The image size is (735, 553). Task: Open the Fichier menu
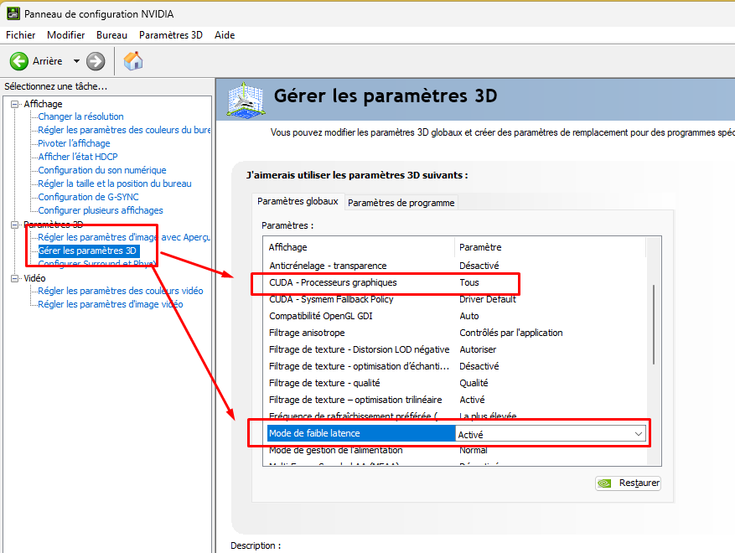pos(21,35)
